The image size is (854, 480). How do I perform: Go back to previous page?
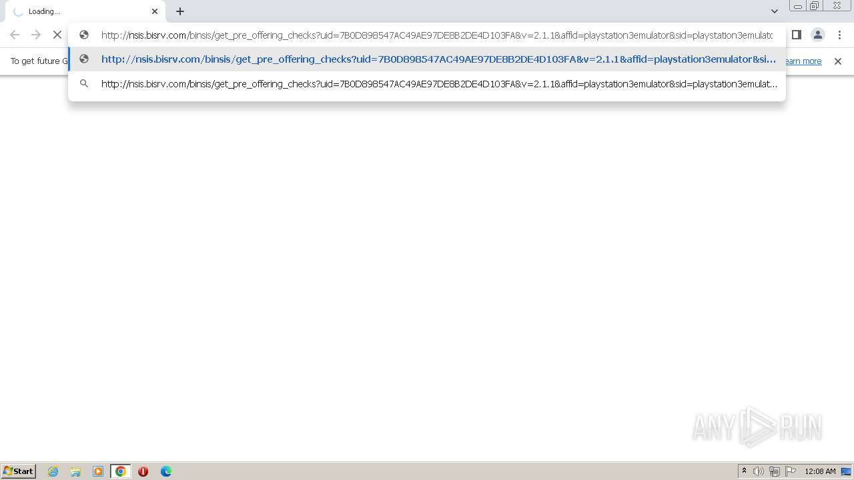15,35
